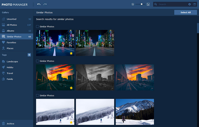Viewport: 199px width, 127px height.
Task: Click the All Photos count 137
Action: click(x=29, y=25)
